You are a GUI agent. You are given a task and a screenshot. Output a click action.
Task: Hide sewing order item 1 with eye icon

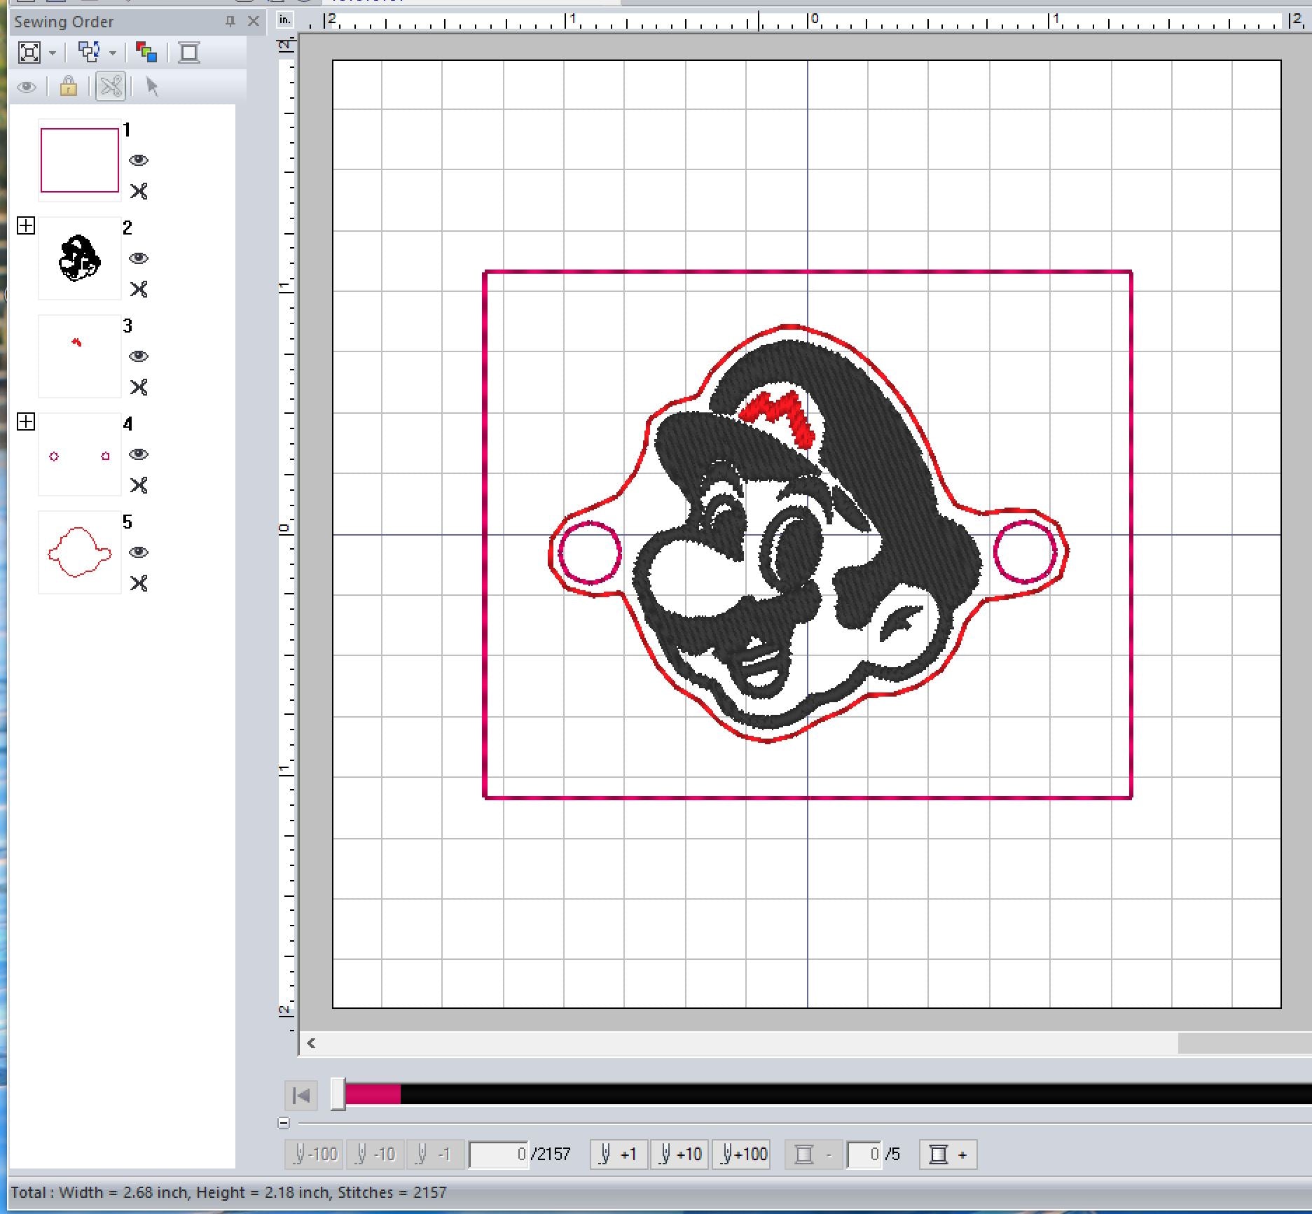point(139,160)
